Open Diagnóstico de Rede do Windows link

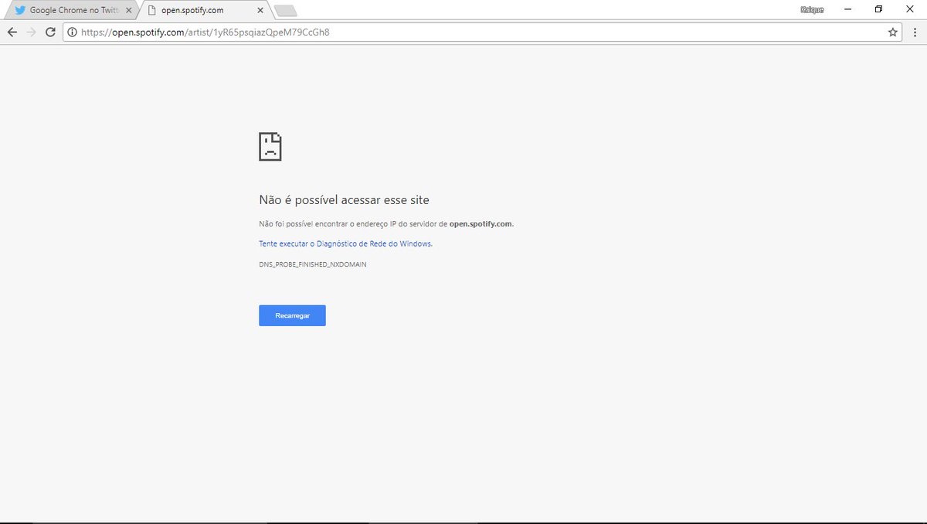345,243
